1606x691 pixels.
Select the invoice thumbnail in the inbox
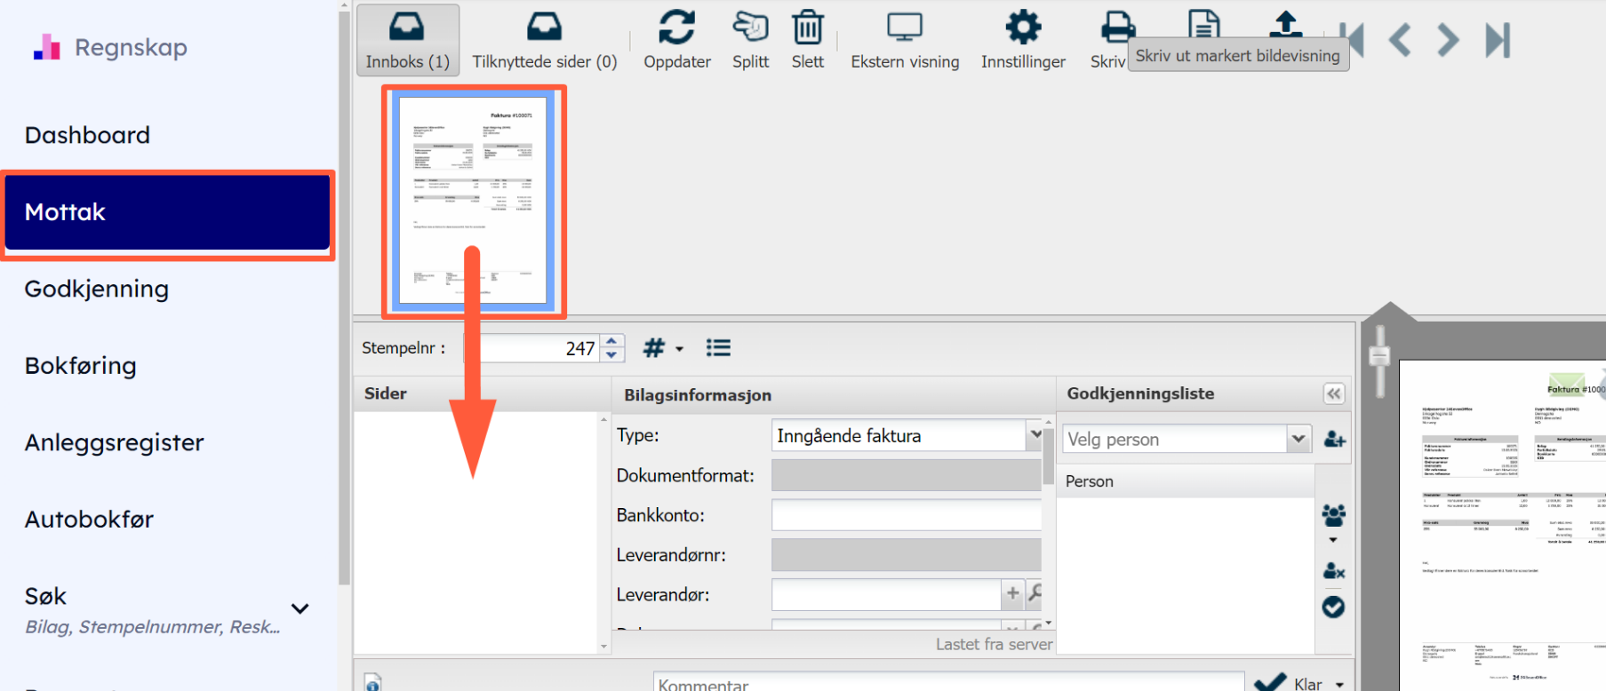pyautogui.click(x=473, y=201)
